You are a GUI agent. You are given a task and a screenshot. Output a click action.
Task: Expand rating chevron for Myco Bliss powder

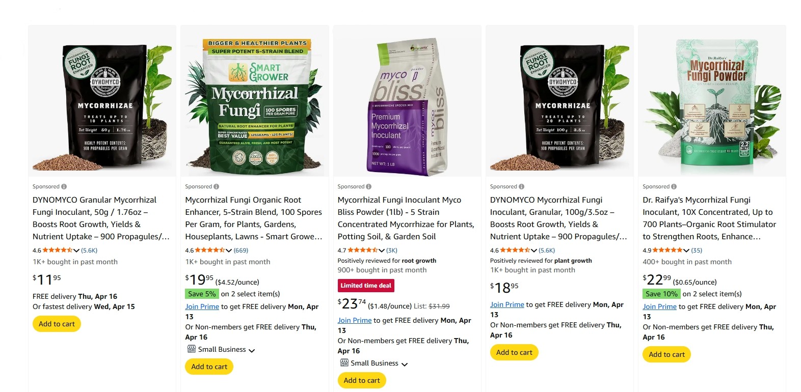(381, 250)
